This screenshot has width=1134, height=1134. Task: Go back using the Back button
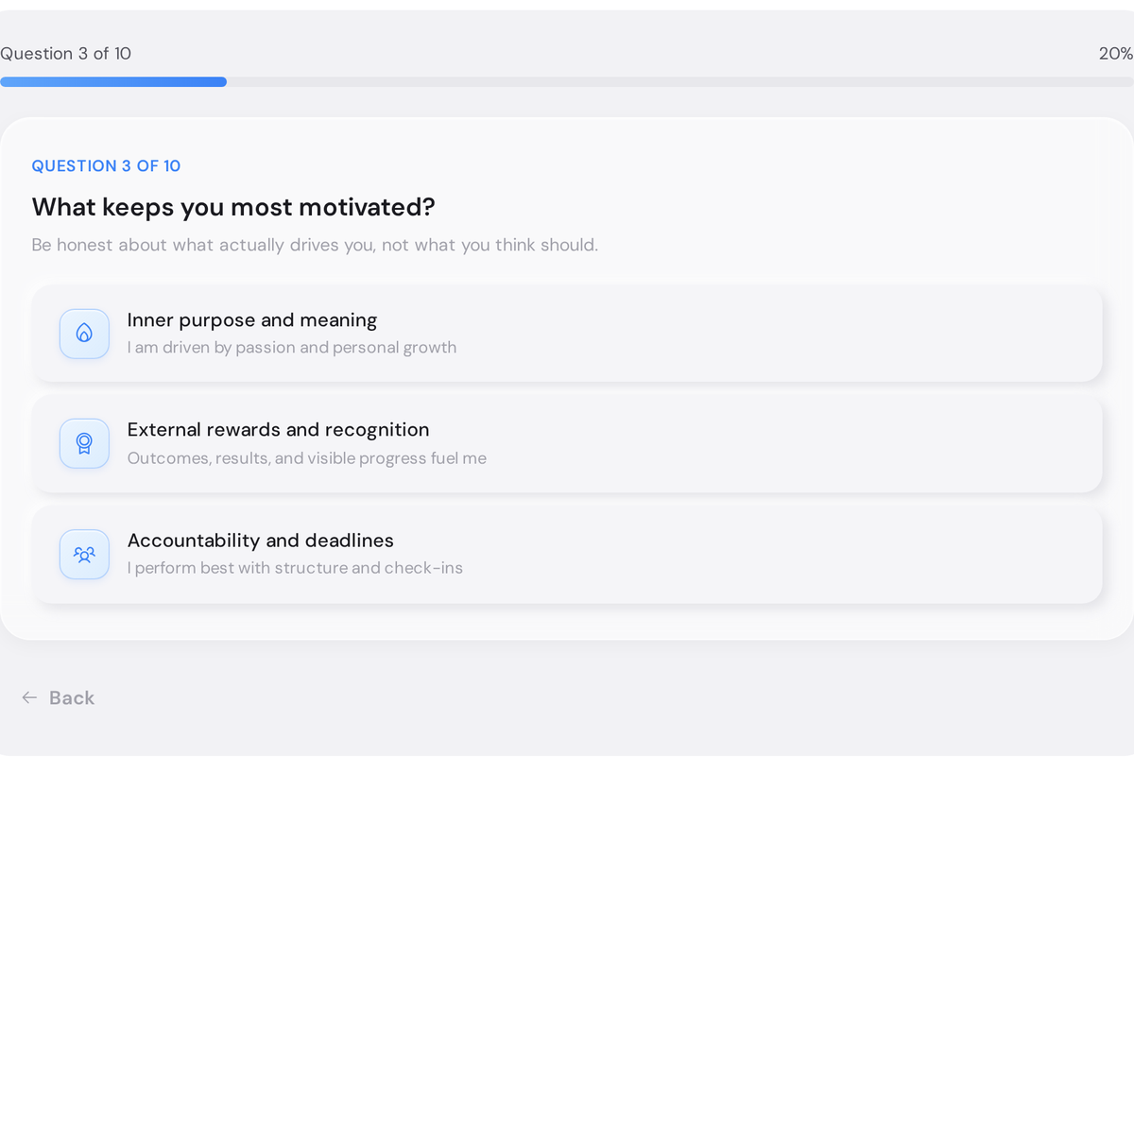tap(71, 697)
